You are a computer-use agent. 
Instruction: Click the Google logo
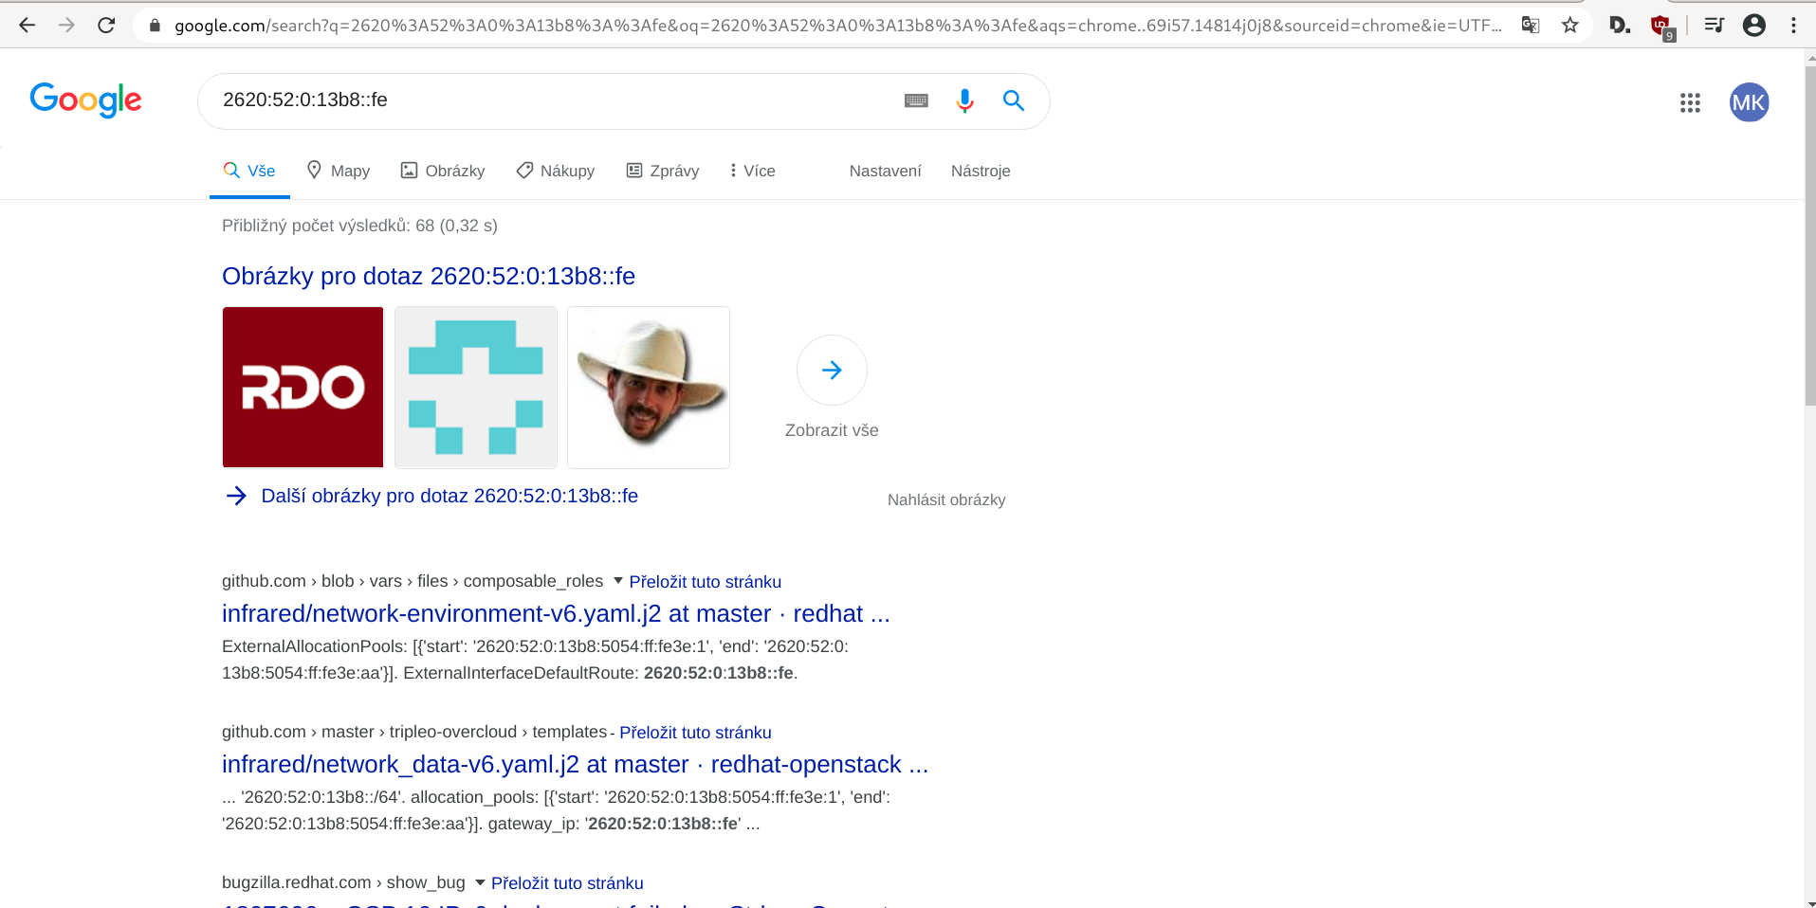[86, 100]
